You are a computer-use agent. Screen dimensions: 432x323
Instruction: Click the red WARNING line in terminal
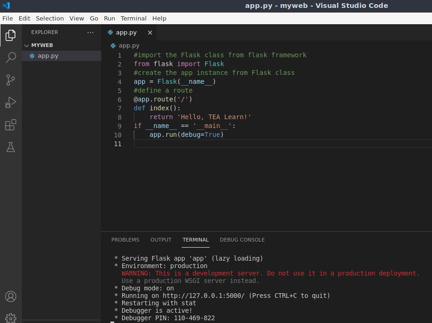click(270, 274)
